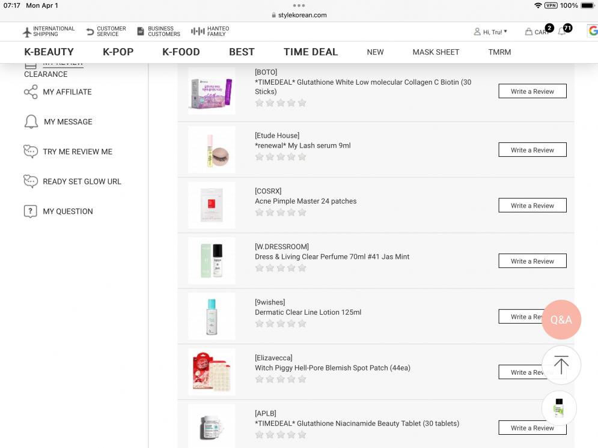598x448 pixels.
Task: Open My Question mark icon
Action: [x=31, y=211]
